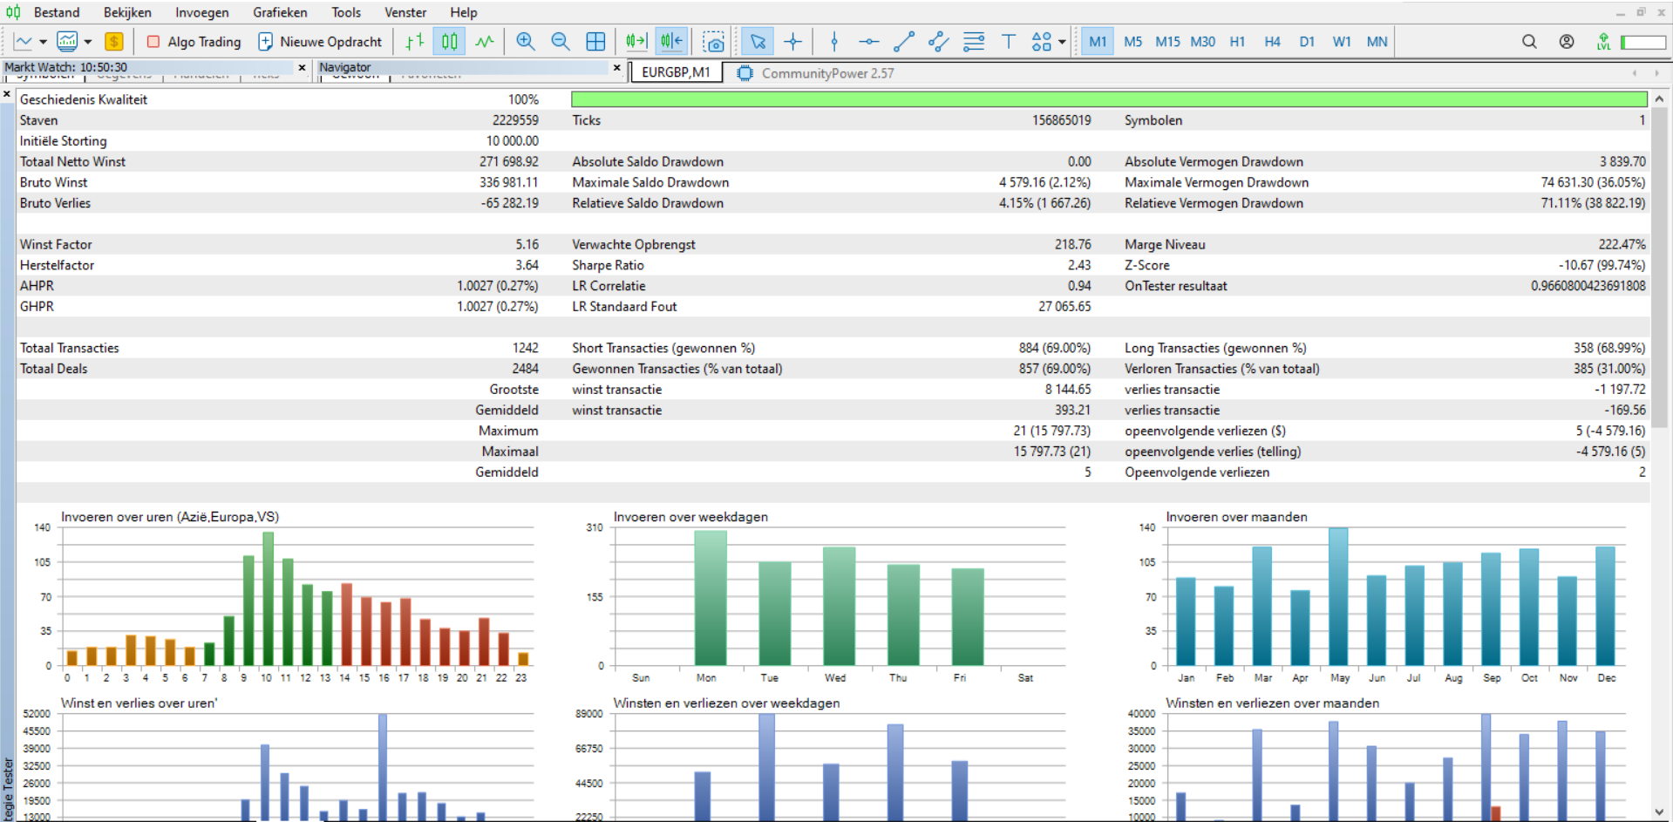Toggle chart auto scroll to end
The height and width of the screenshot is (822, 1673).
[x=636, y=41]
